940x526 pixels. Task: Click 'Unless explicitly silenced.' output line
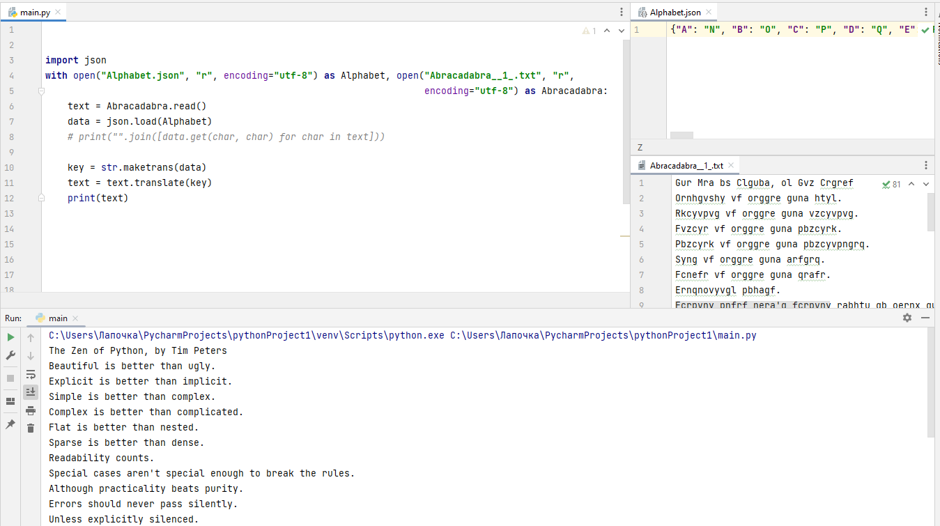coord(124,520)
